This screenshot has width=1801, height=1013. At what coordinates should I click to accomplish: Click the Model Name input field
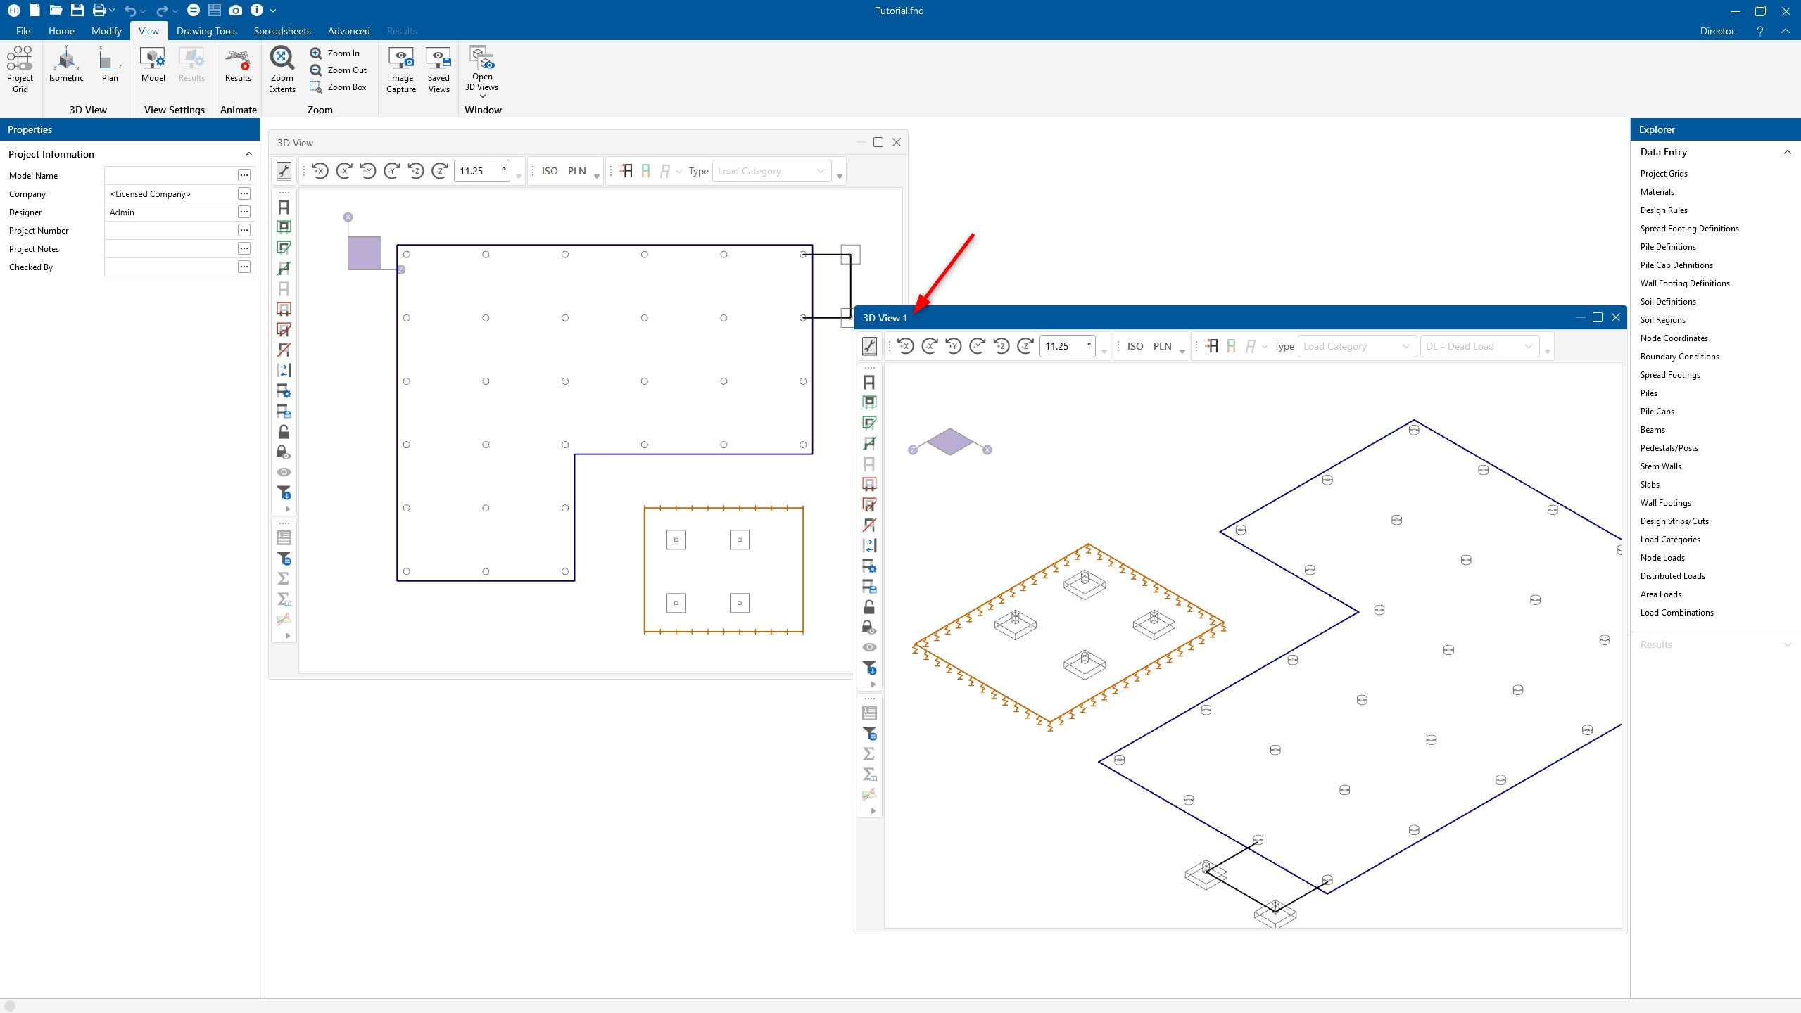[170, 175]
